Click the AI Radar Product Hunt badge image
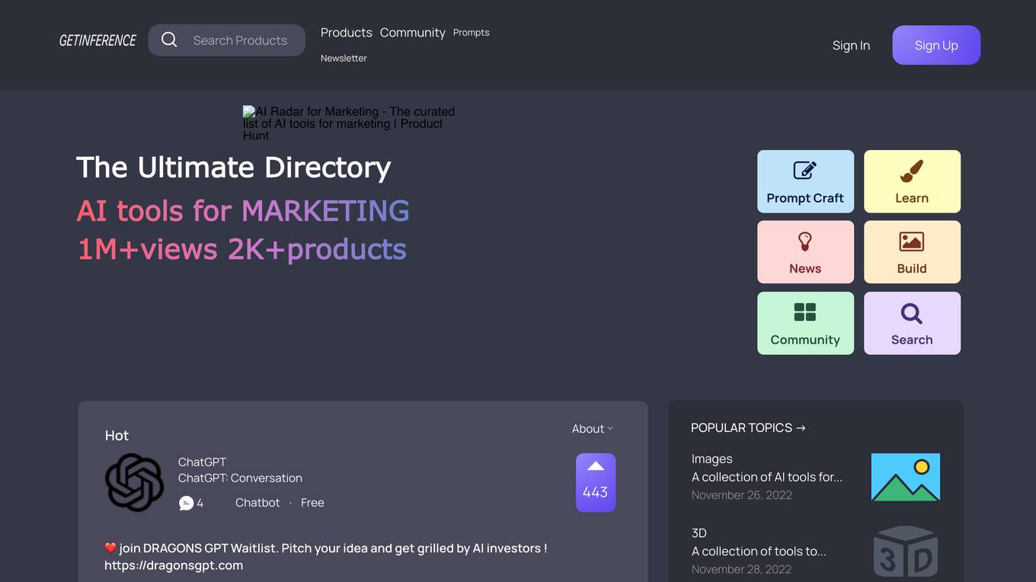1036x582 pixels. (350, 123)
